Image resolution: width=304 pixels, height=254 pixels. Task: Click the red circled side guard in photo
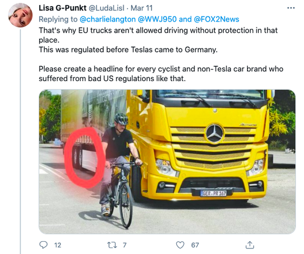[x=85, y=157]
